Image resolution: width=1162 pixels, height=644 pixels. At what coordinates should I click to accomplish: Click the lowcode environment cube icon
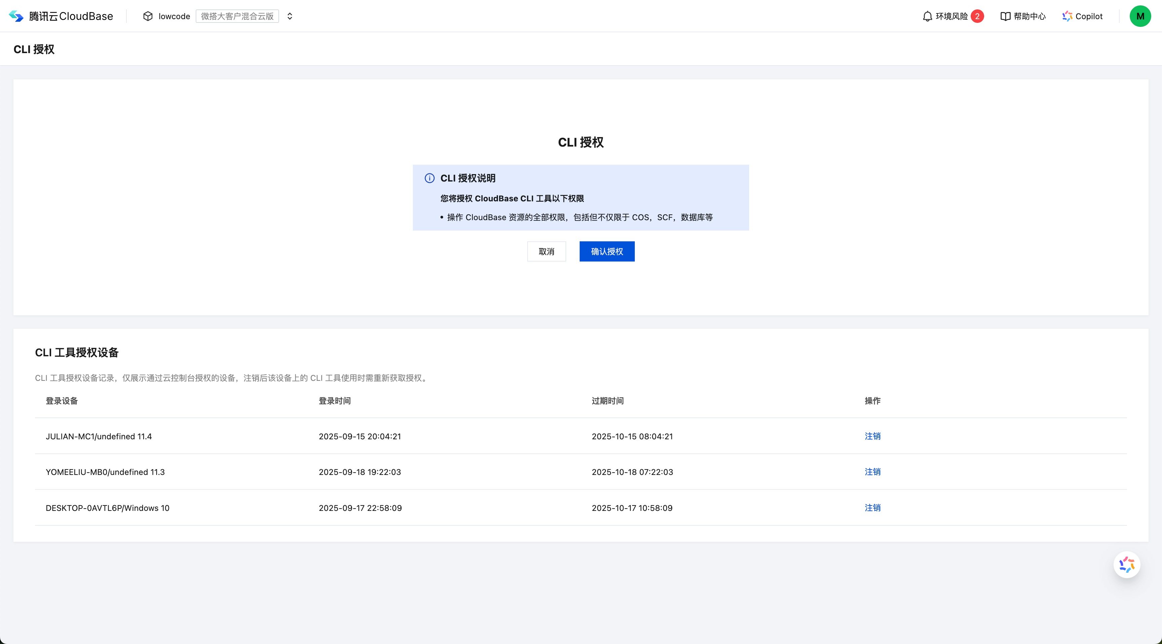(x=148, y=16)
